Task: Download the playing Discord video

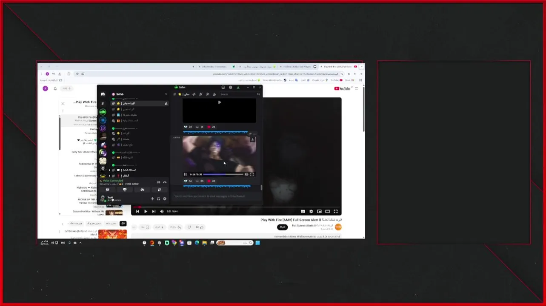Action: coord(252,139)
